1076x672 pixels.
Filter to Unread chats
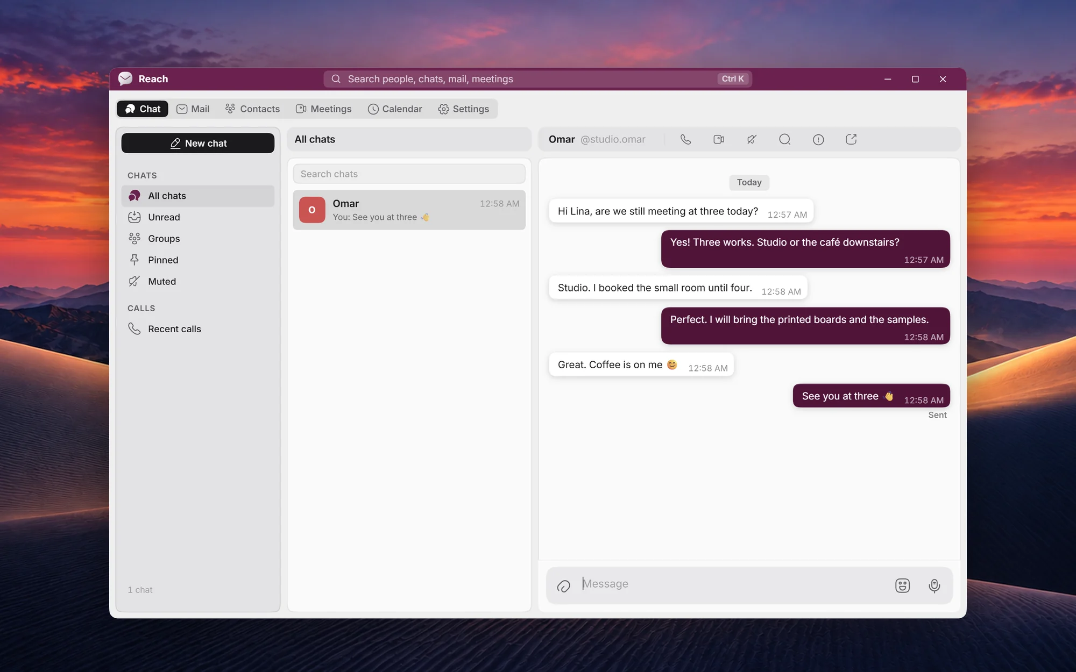pyautogui.click(x=198, y=217)
